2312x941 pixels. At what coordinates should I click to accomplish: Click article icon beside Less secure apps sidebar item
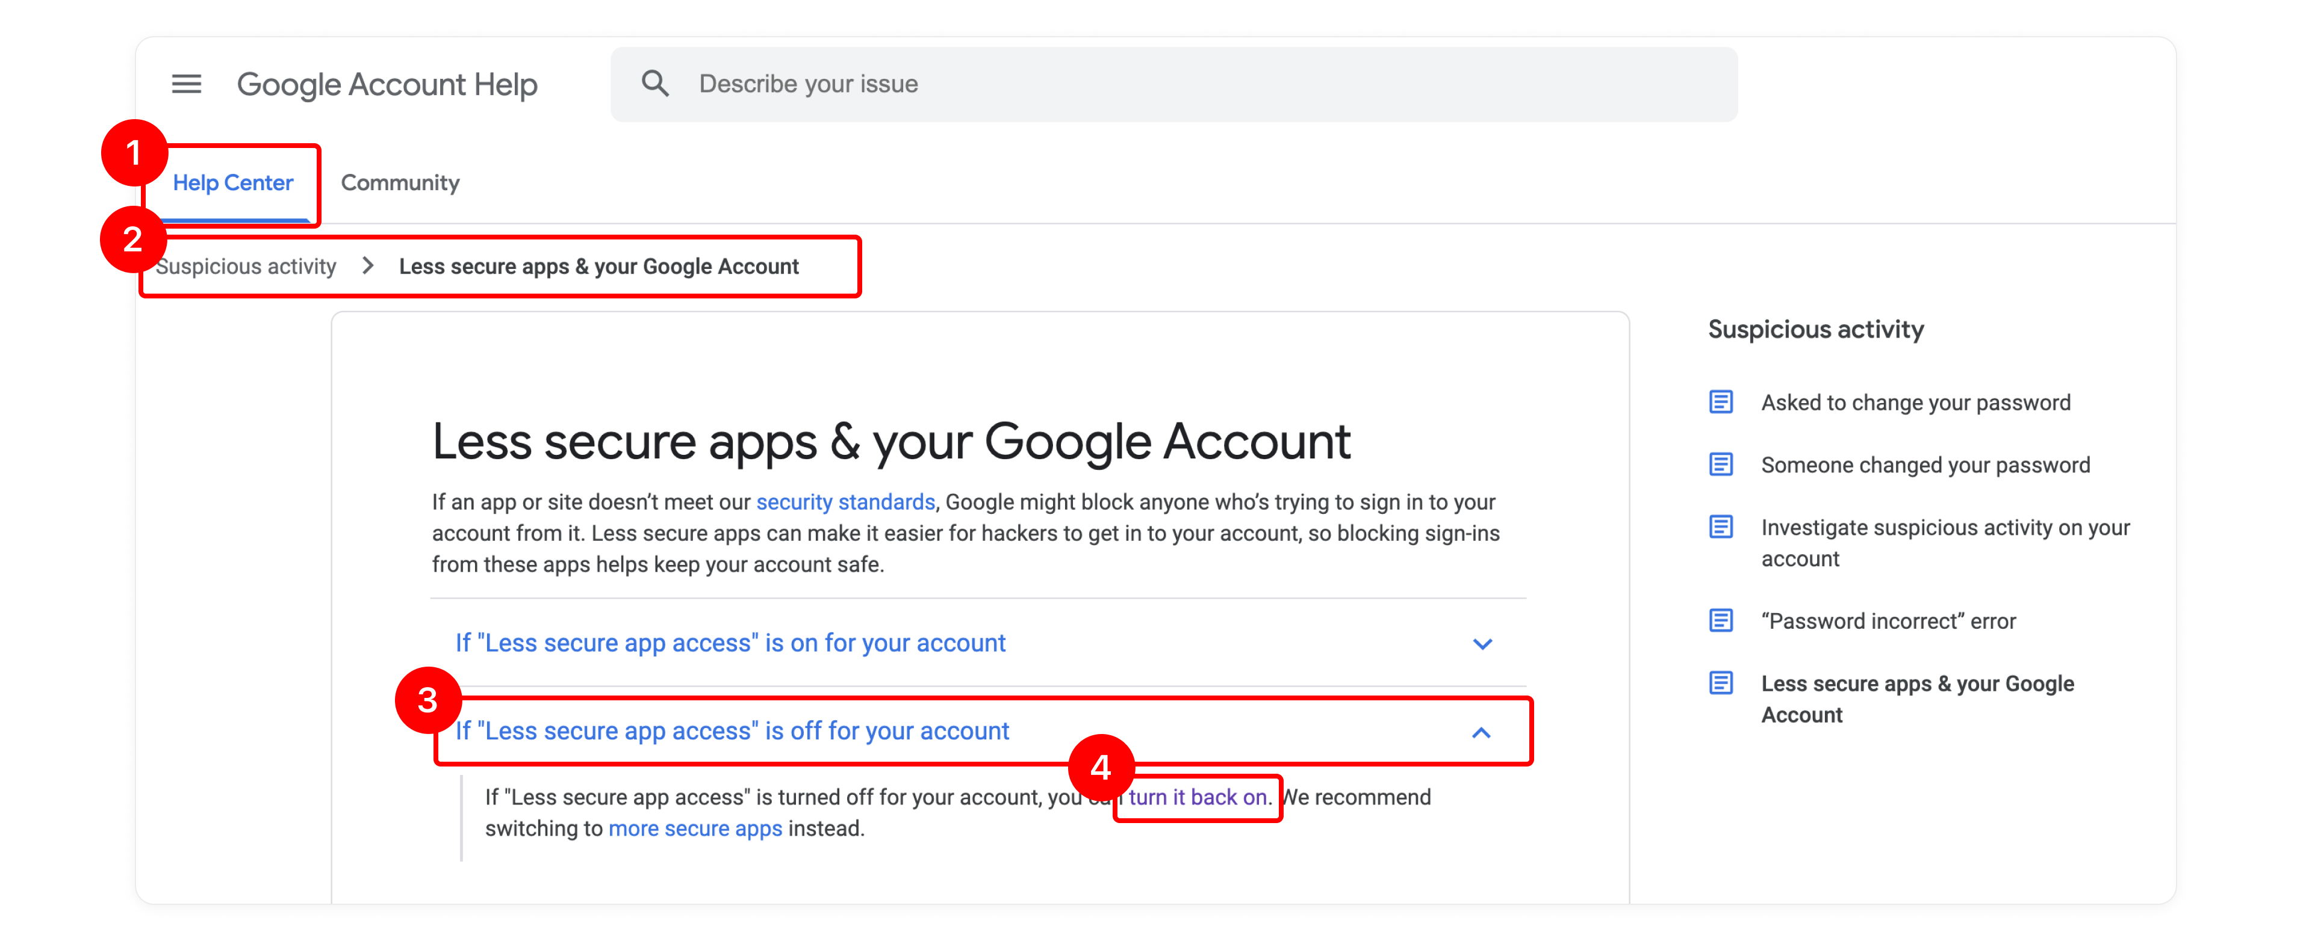(x=1721, y=683)
